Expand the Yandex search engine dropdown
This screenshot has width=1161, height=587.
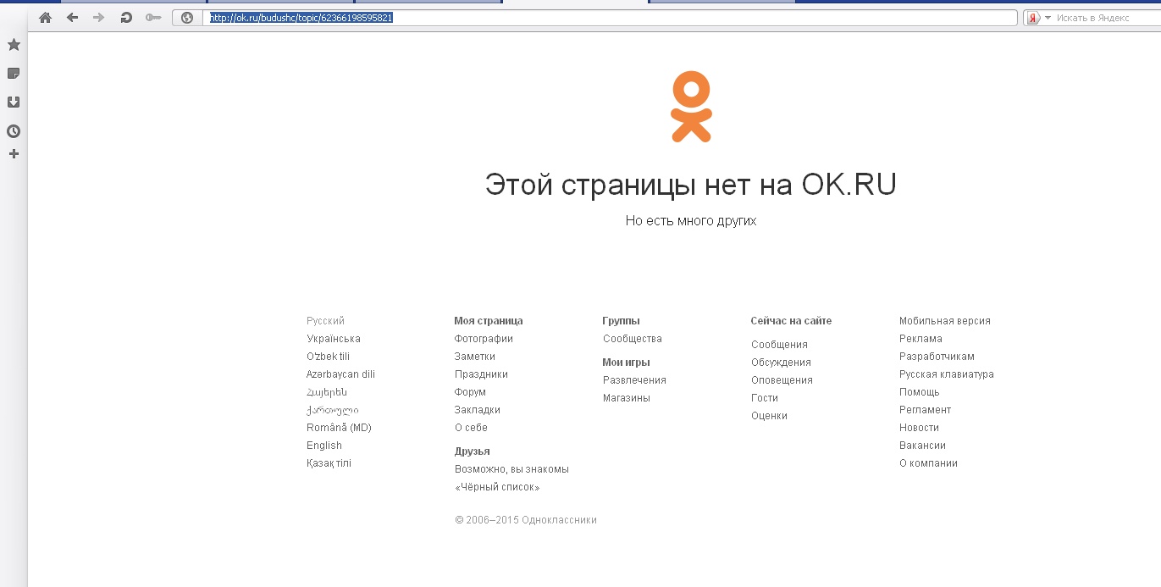(1048, 18)
